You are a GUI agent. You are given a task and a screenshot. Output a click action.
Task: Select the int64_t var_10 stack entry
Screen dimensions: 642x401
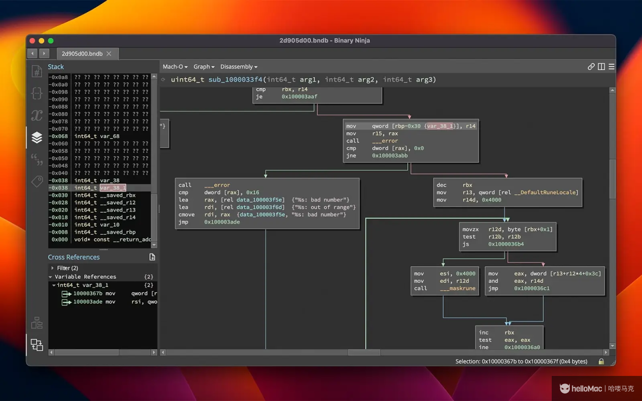[99, 225]
